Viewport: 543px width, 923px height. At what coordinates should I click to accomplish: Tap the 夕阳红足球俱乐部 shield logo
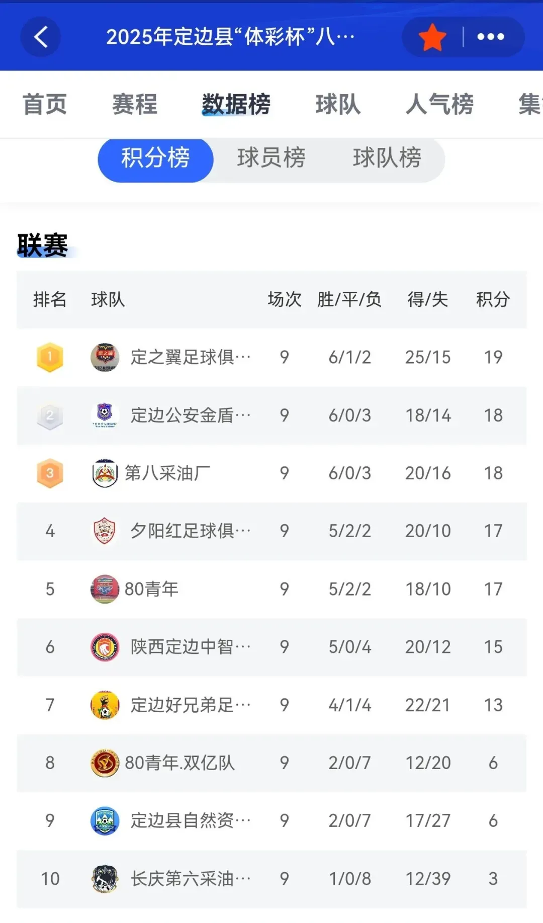[105, 531]
